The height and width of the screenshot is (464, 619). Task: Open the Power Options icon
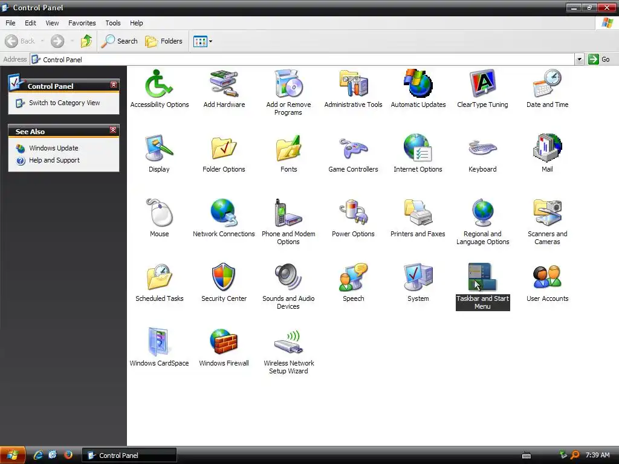[353, 213]
